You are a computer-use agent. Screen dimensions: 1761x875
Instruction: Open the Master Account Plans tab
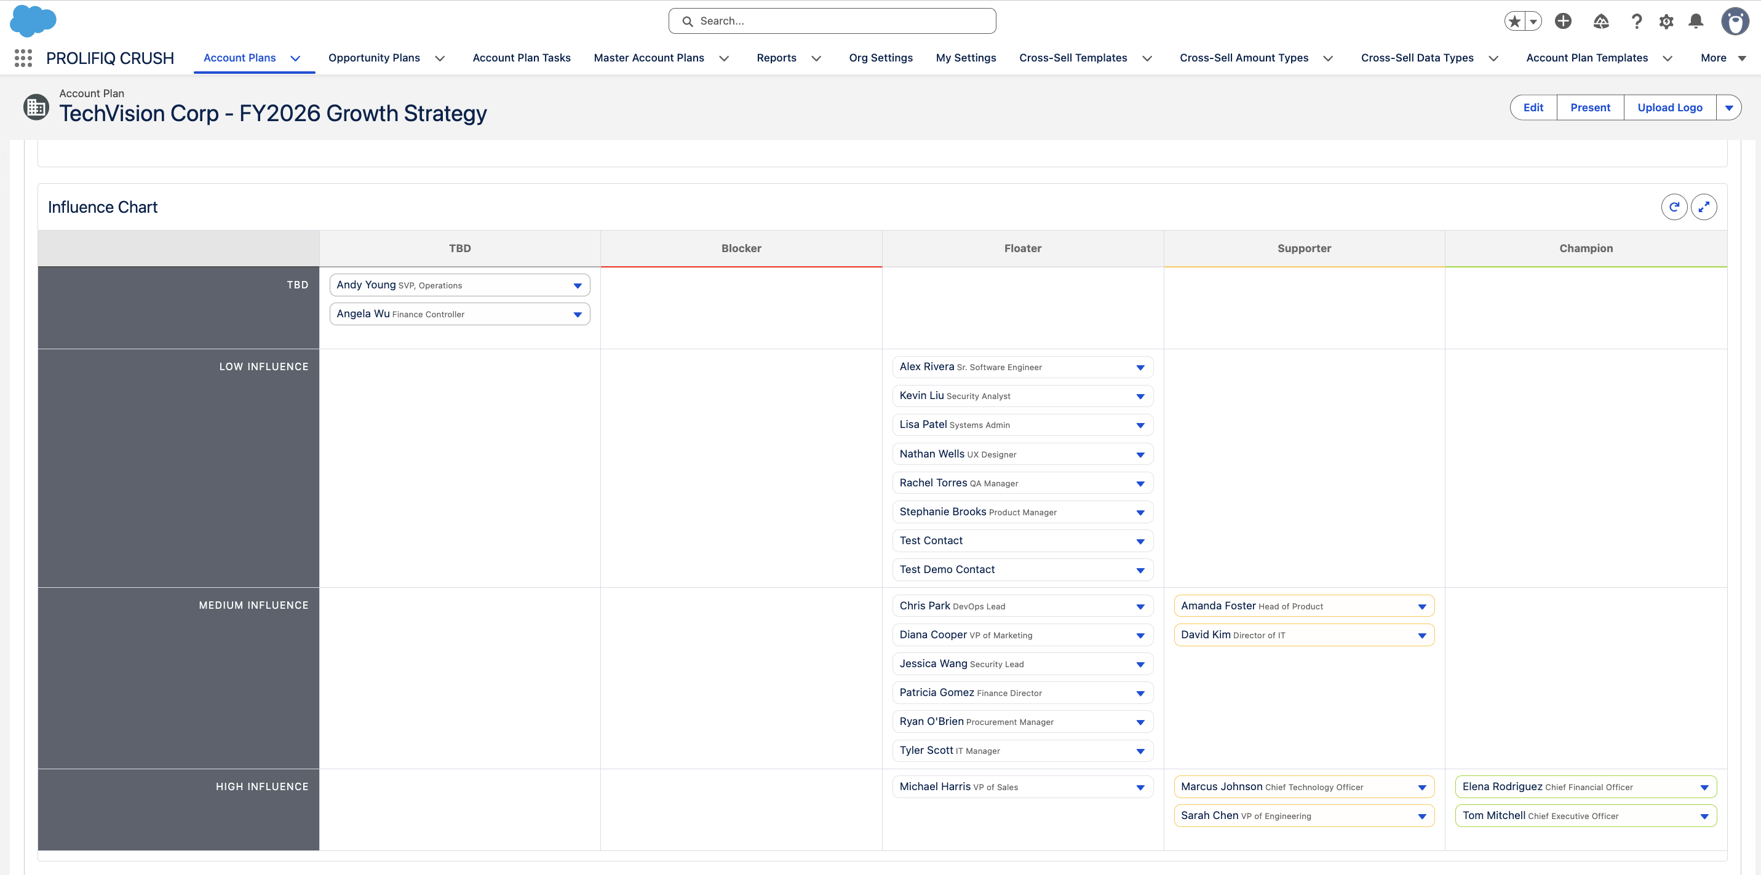click(649, 58)
